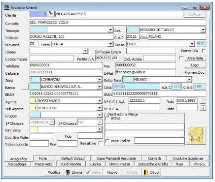Screen dimensions: 215x182
Task: Open the Statistiche e Grafici tab
Action: pyautogui.click(x=153, y=164)
